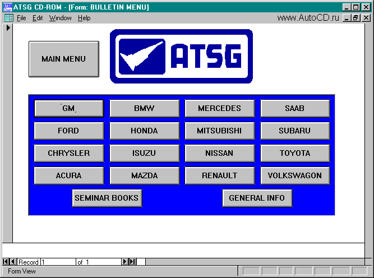The image size is (374, 278).
Task: Click the ATSG logo image
Action: [181, 57]
